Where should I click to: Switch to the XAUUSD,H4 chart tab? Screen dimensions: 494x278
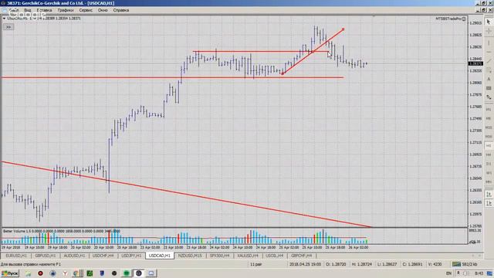click(248, 256)
